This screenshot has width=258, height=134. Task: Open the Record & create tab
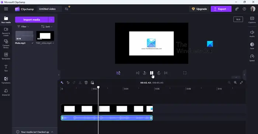point(6,32)
